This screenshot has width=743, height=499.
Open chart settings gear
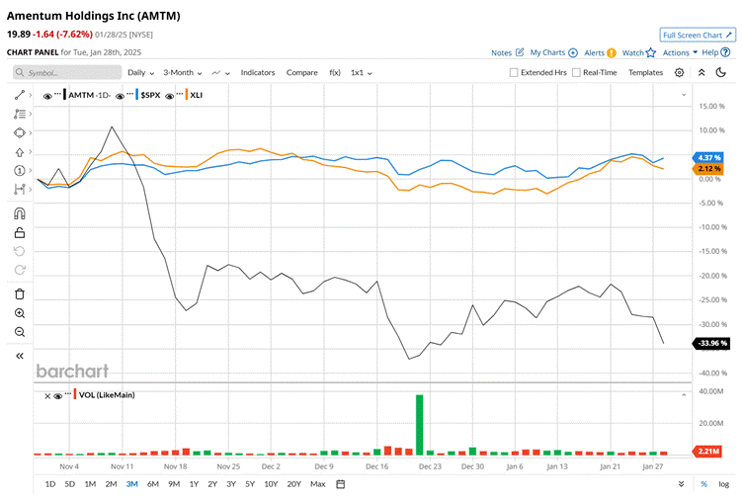[x=679, y=72]
